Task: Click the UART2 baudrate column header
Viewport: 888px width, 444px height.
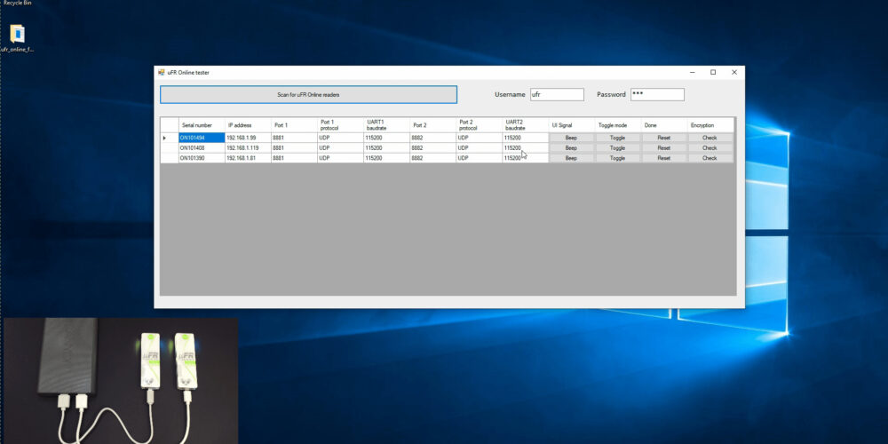Action: click(526, 125)
